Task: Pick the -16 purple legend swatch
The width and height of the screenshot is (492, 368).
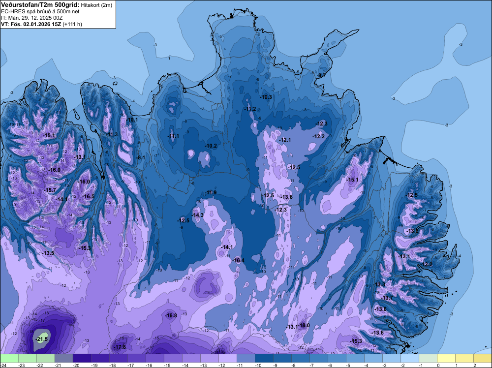Action: click(x=154, y=358)
